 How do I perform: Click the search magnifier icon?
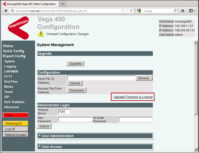pyautogui.click(x=175, y=11)
